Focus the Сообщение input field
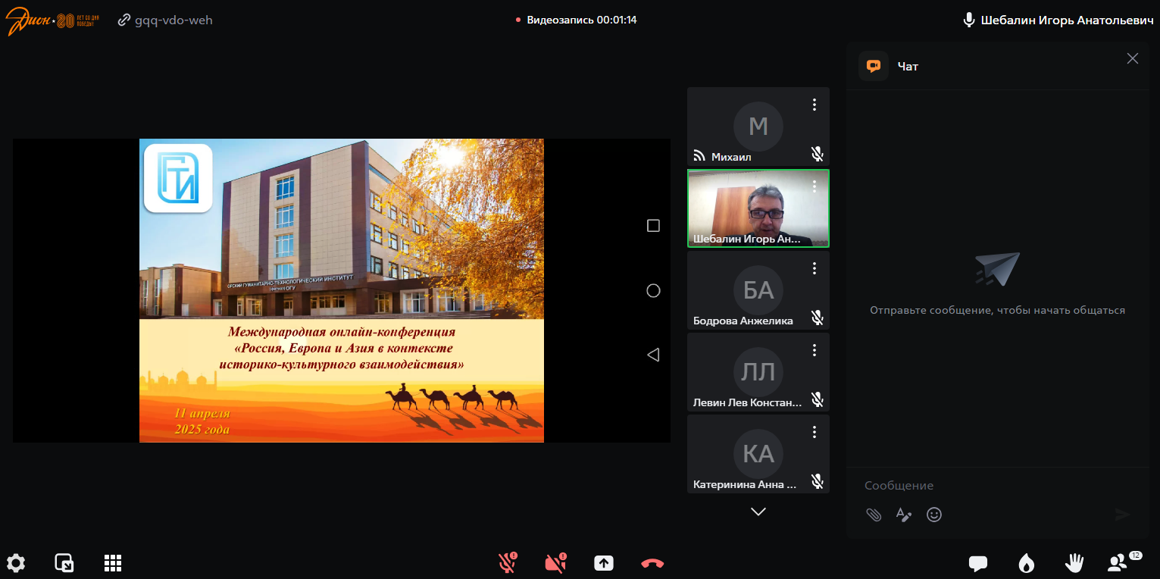Image resolution: width=1160 pixels, height=579 pixels. point(997,485)
